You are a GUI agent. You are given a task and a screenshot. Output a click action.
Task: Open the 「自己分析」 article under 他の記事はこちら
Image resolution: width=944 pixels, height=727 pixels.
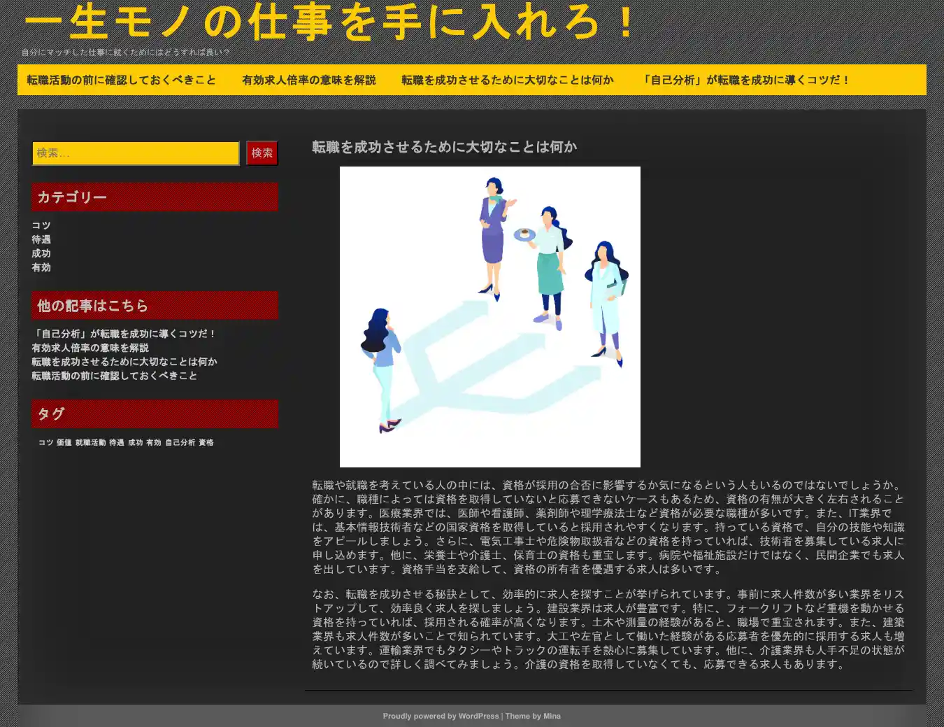tap(124, 334)
